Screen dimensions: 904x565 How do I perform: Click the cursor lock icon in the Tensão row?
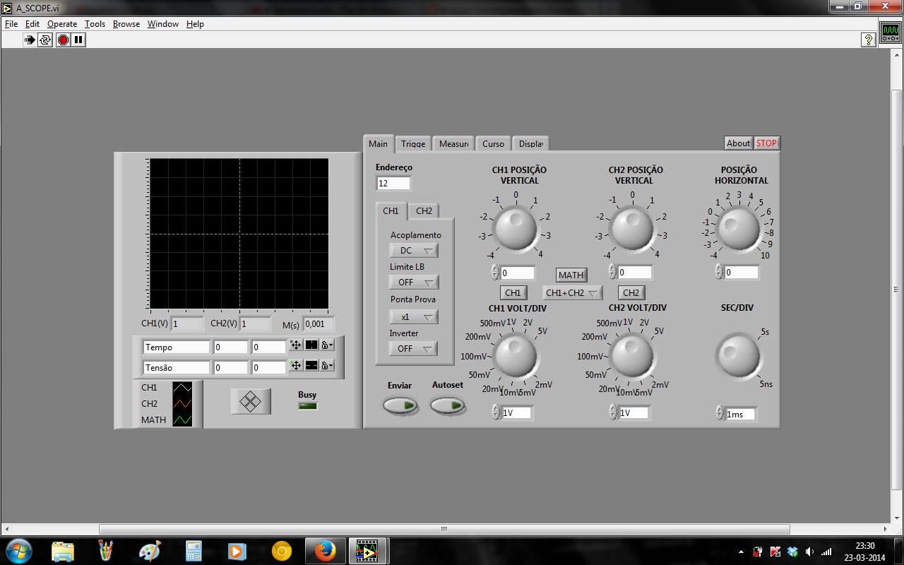click(327, 366)
